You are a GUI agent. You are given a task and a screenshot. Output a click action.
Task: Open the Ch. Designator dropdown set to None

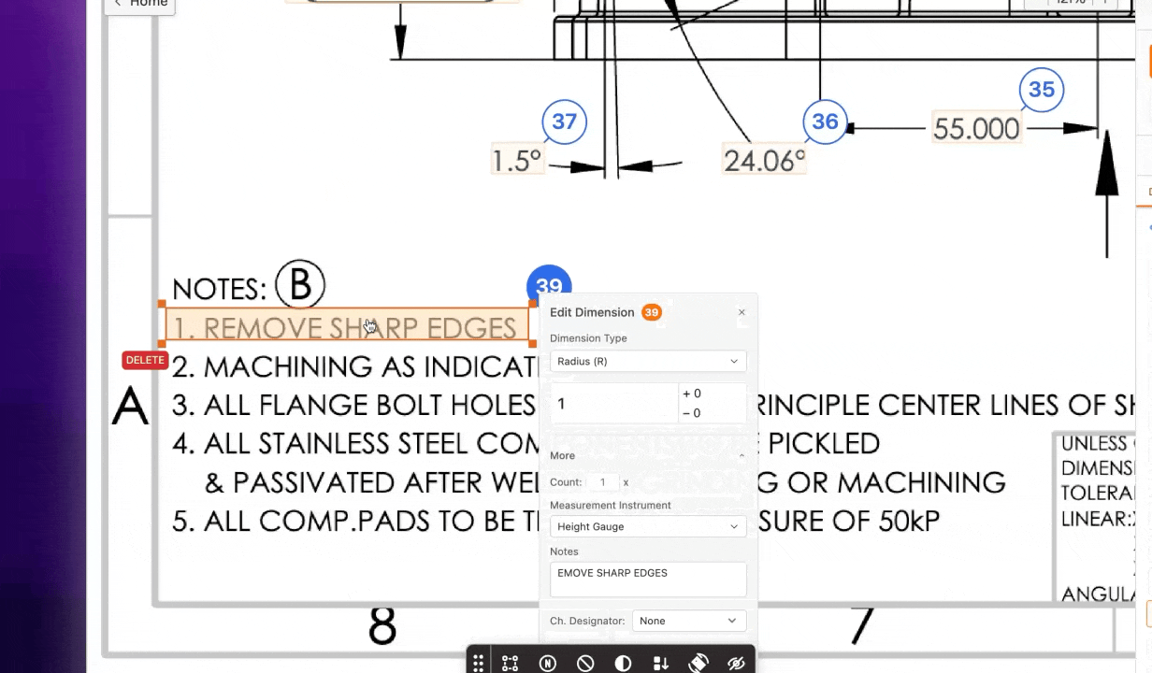(687, 621)
